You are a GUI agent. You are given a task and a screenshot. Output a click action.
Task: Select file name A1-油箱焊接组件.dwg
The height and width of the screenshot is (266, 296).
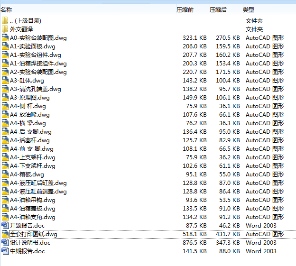[38, 63]
